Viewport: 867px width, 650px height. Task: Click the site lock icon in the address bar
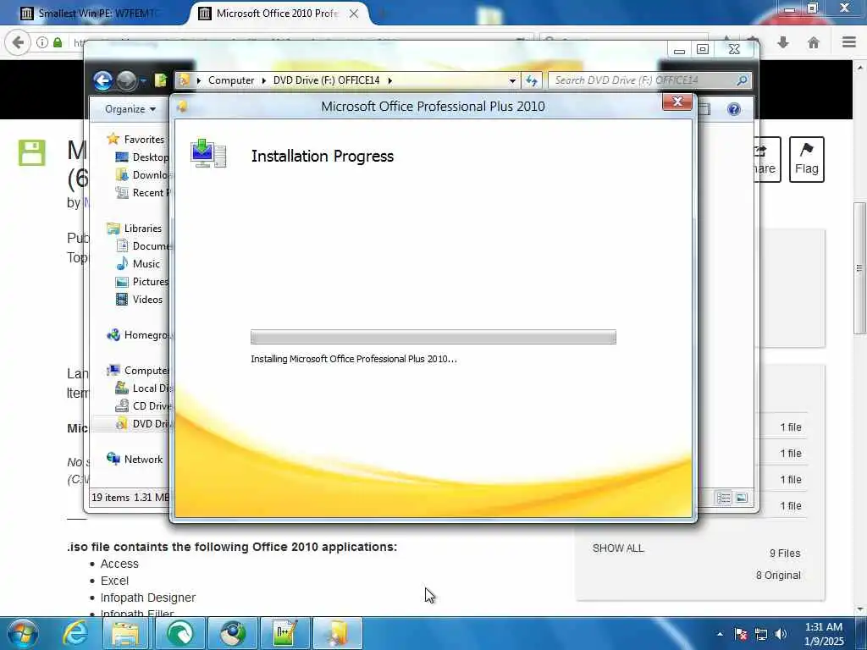(x=58, y=42)
